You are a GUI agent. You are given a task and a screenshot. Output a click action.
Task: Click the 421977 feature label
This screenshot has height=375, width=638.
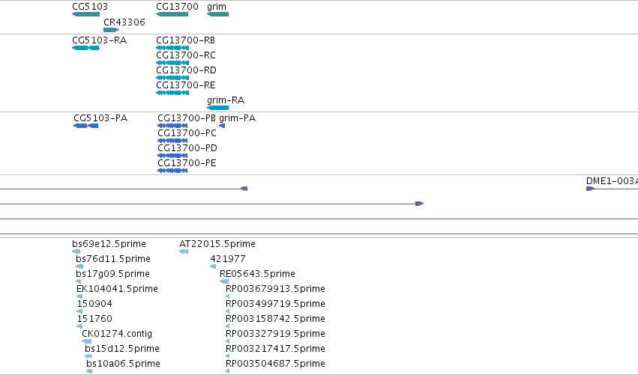pos(228,259)
